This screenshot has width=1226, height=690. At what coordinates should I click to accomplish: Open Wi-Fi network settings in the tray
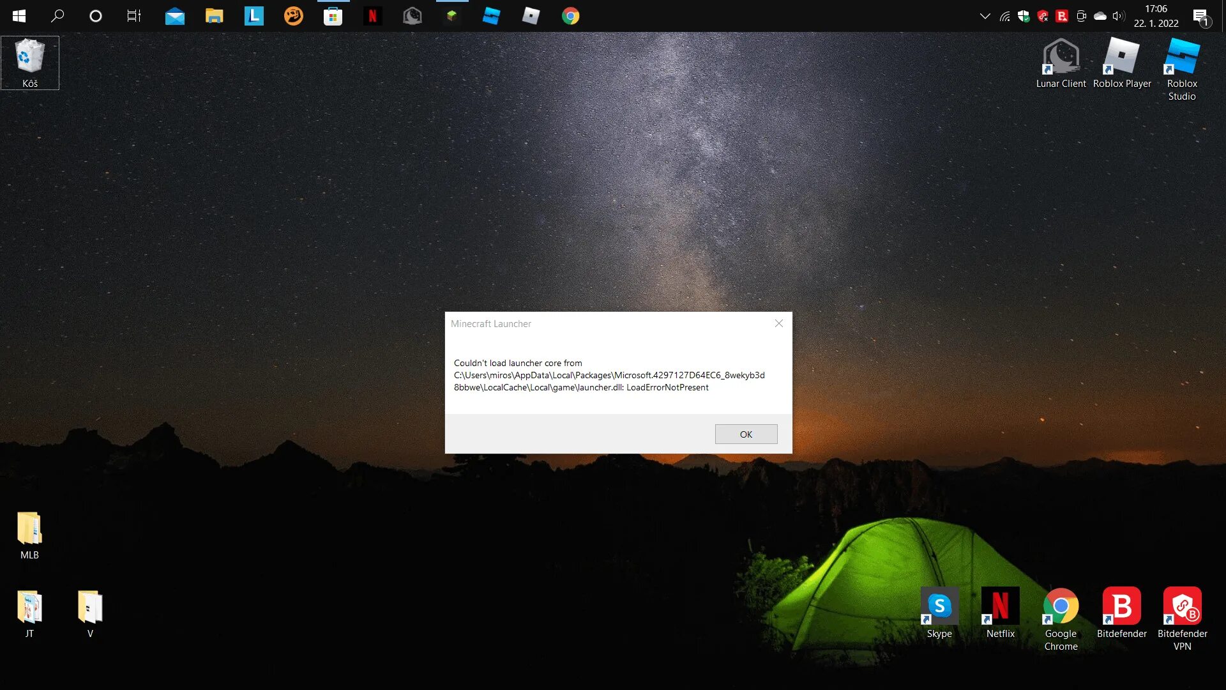[x=1004, y=16]
